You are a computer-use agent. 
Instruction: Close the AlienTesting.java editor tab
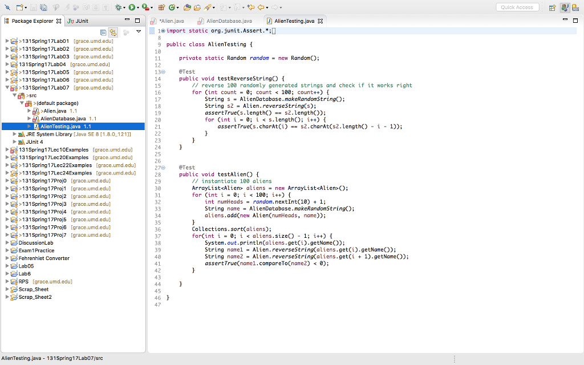coord(321,21)
